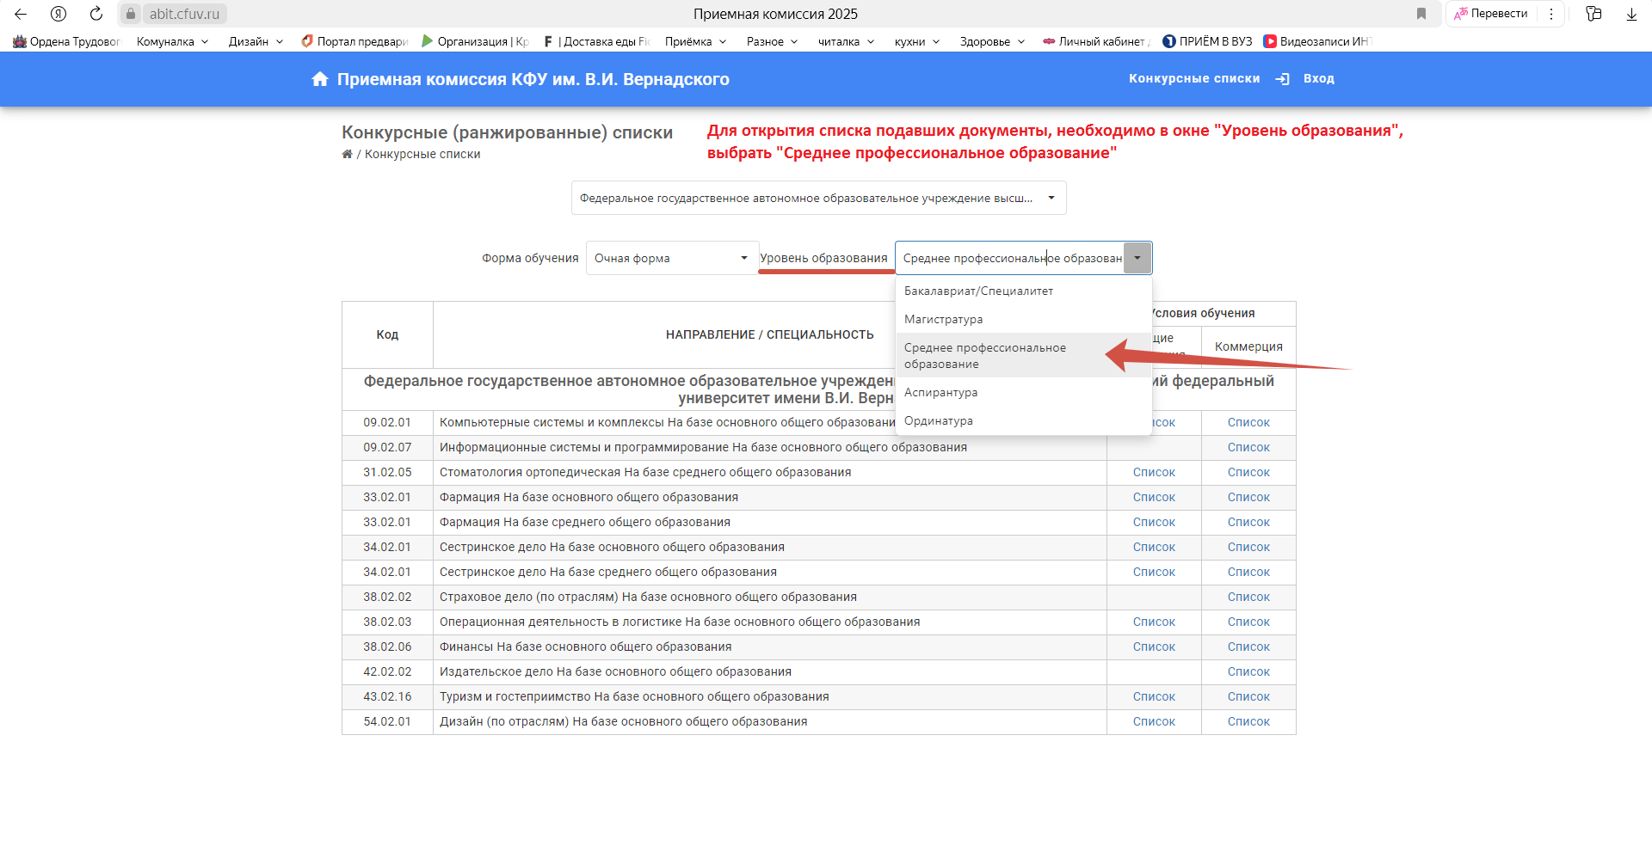Screen dimensions: 1652x858
Task: Reload the page
Action: (x=96, y=14)
